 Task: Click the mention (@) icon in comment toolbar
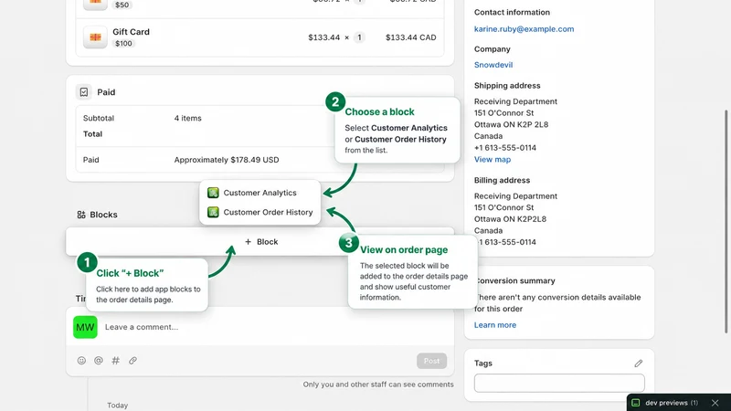99,360
